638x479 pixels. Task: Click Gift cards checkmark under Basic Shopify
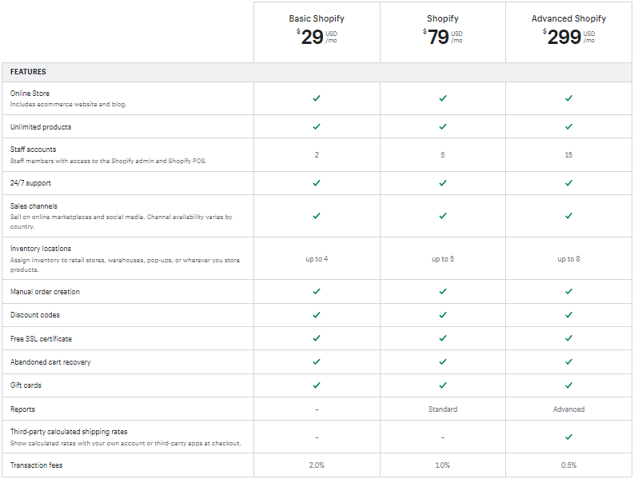pos(317,385)
